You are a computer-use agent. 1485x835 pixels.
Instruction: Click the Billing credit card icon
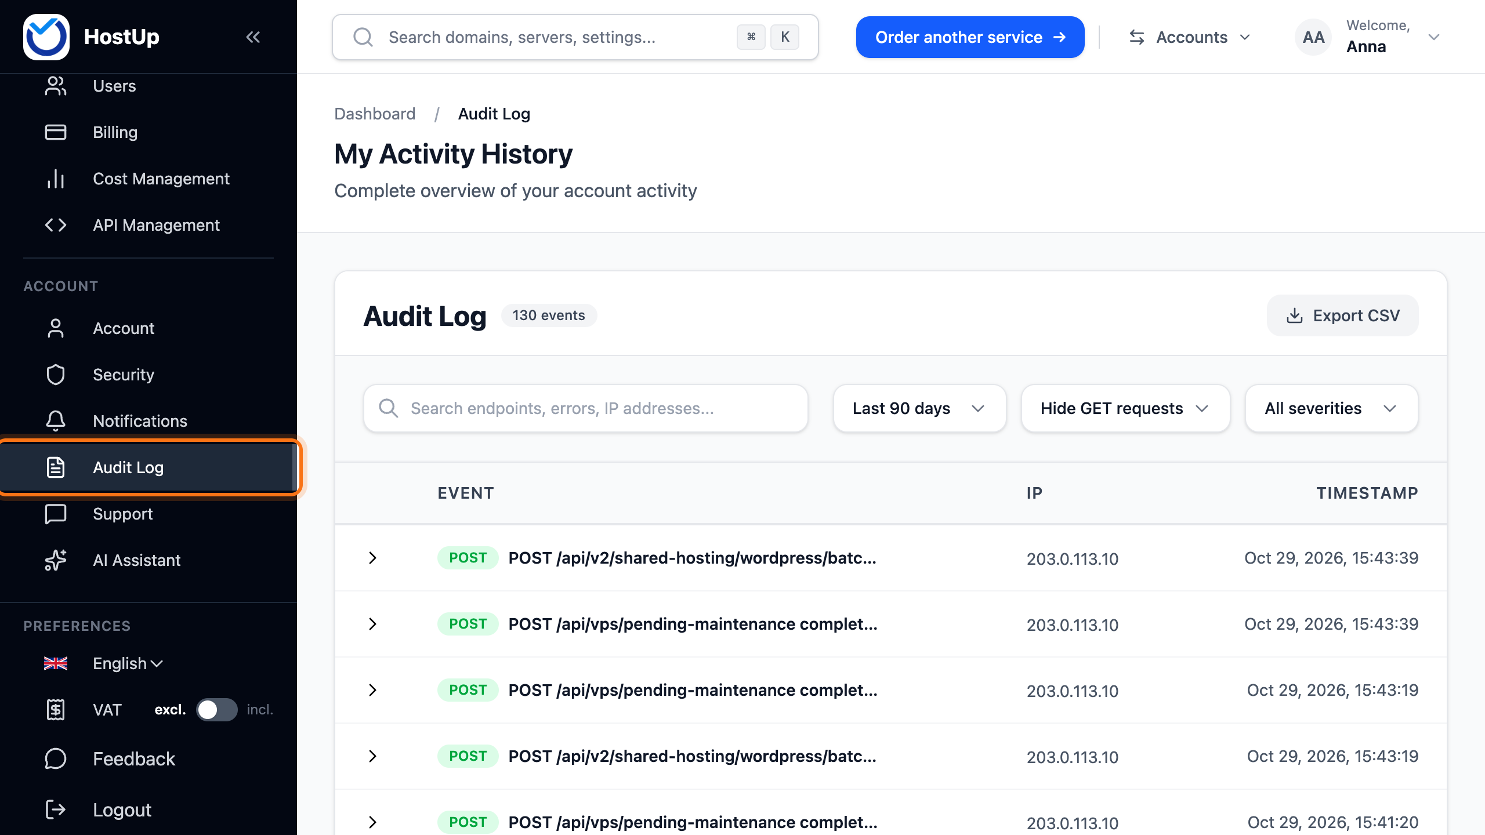click(56, 132)
